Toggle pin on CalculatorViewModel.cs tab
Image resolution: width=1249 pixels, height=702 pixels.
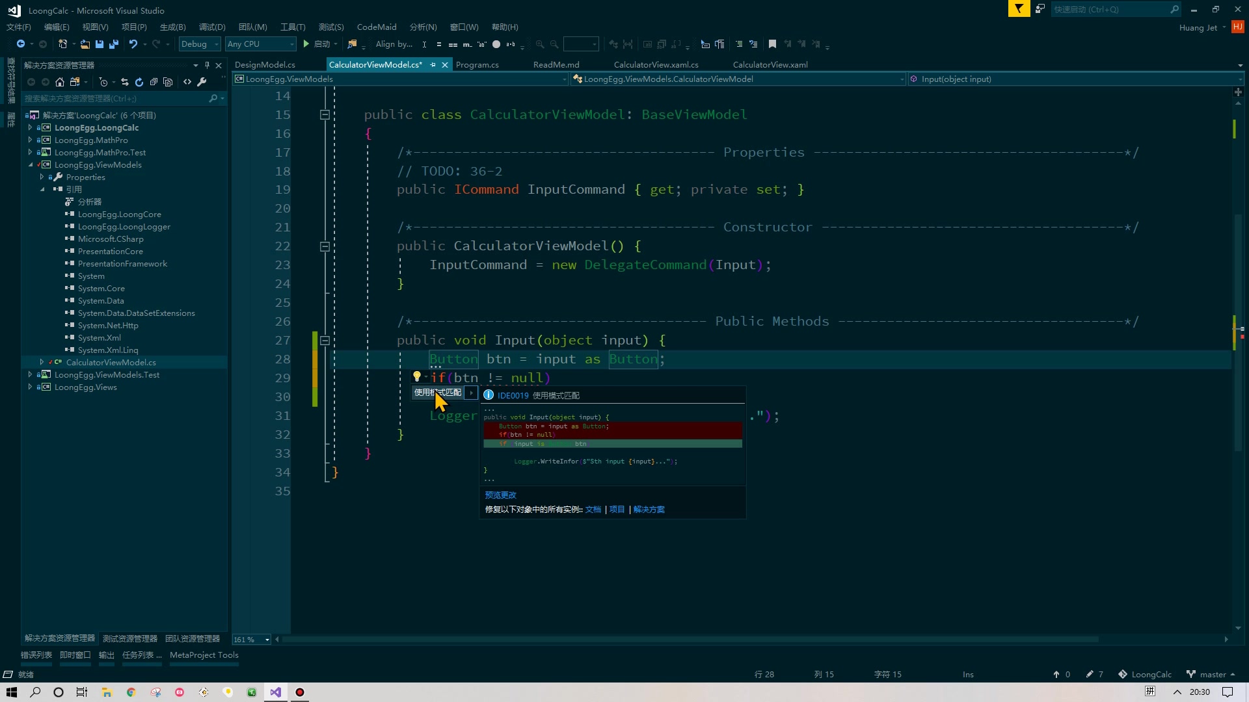coord(433,65)
